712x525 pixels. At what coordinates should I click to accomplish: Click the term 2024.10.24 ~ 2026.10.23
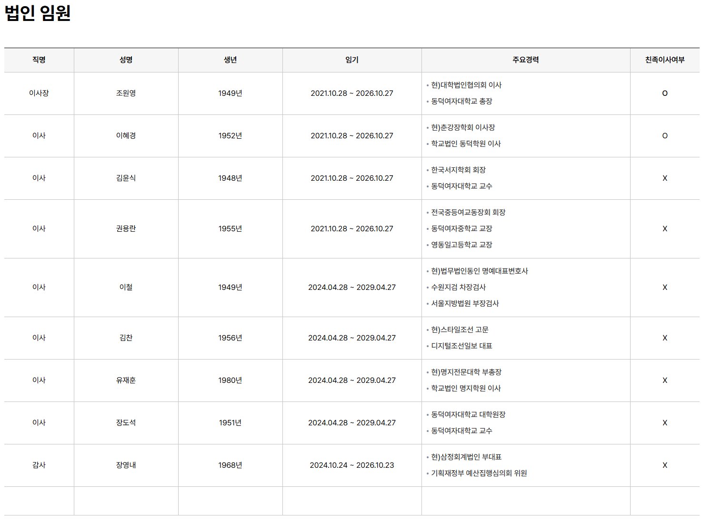[351, 465]
